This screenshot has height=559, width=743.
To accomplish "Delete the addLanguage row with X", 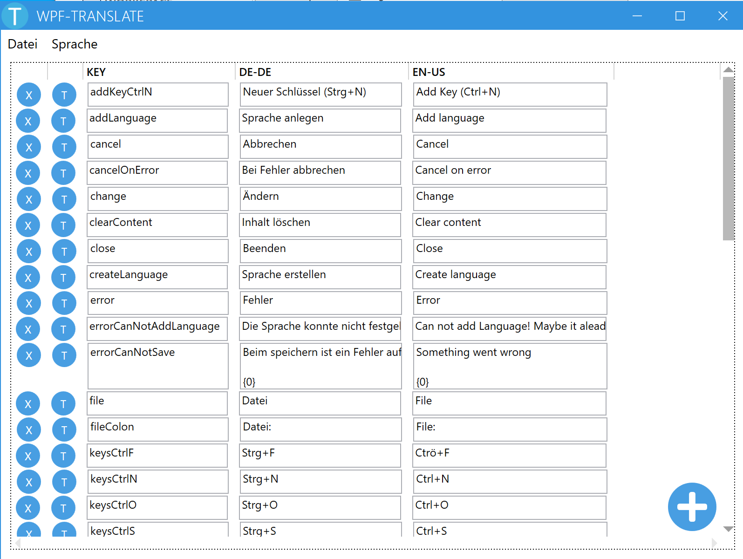I will pyautogui.click(x=28, y=121).
